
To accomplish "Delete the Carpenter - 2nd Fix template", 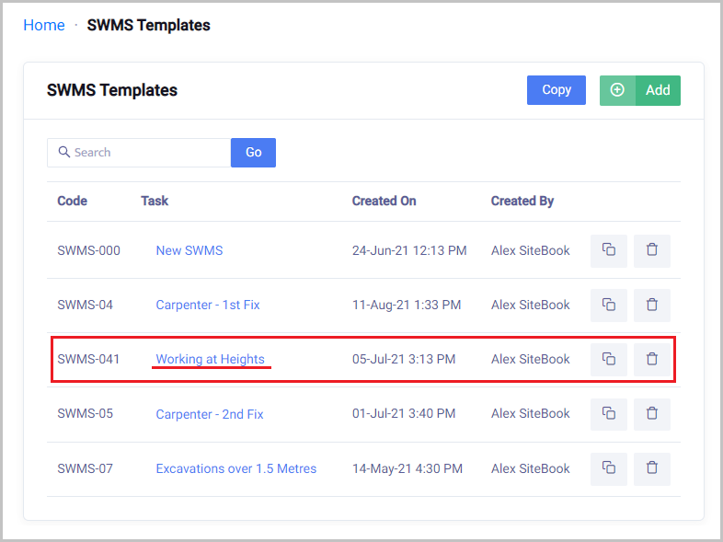I will point(651,414).
